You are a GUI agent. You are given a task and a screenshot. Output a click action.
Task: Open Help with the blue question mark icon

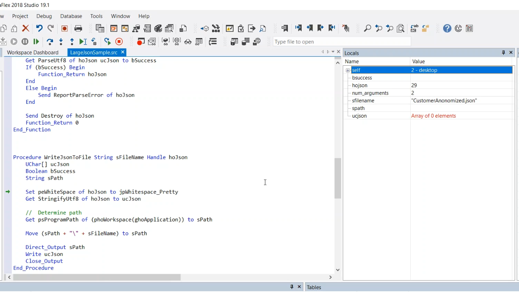pos(447,28)
